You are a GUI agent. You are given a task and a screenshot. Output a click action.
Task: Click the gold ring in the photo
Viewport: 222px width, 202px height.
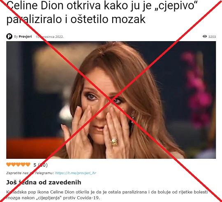click(x=114, y=142)
